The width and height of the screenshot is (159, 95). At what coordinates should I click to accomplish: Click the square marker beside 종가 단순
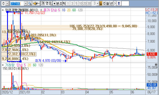click(x=41, y=10)
